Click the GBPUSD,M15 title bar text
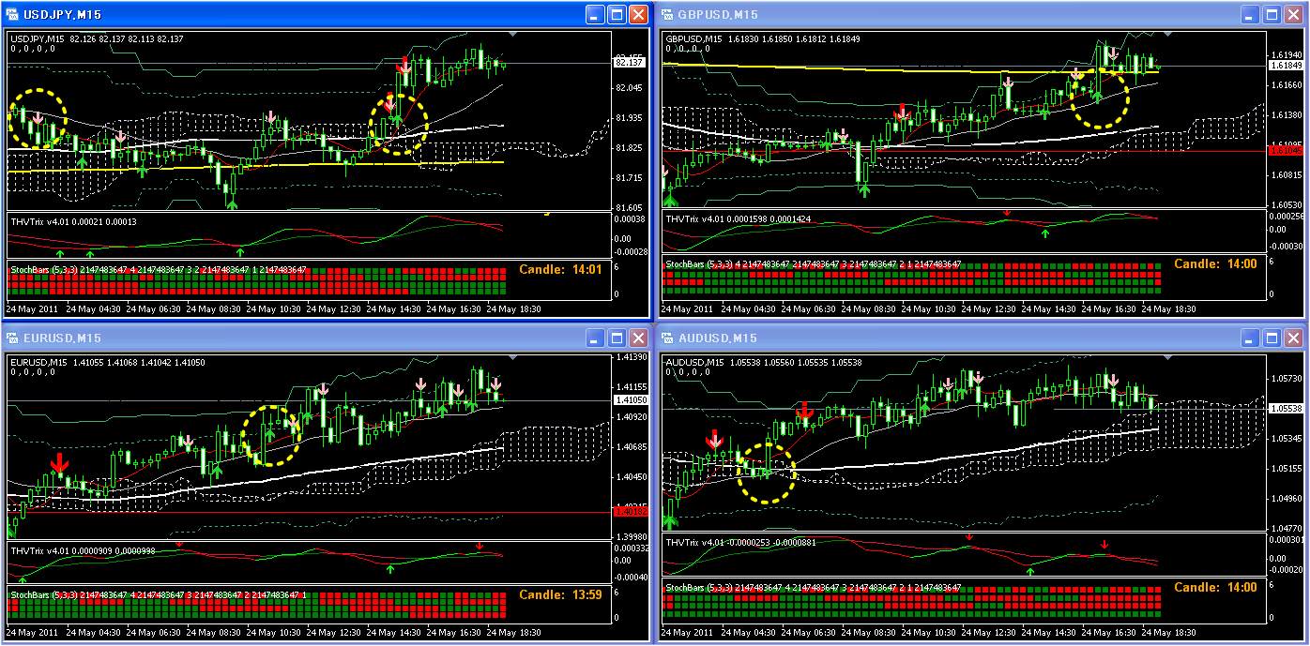 tap(719, 14)
